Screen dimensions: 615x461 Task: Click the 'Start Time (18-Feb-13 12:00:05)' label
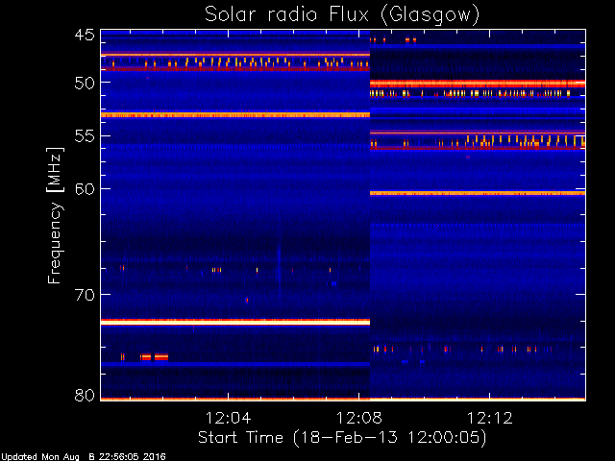coord(342,438)
